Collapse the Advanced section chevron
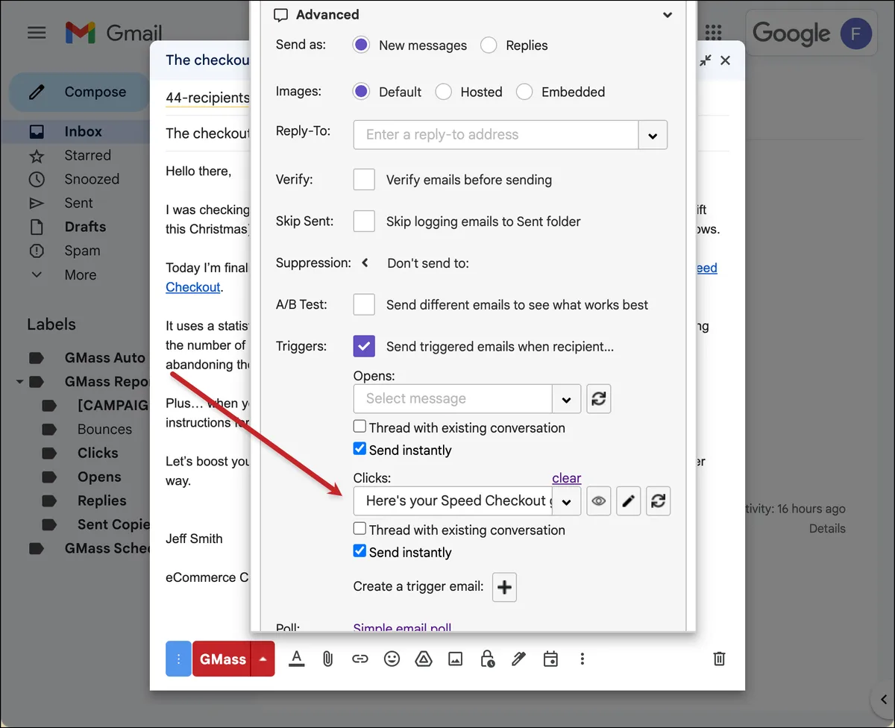This screenshot has width=895, height=728. click(668, 15)
